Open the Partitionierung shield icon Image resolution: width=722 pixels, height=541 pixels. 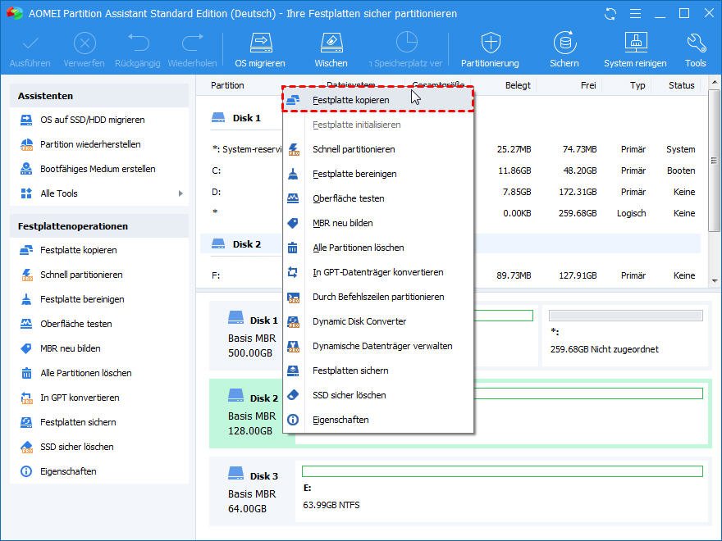[x=490, y=50]
